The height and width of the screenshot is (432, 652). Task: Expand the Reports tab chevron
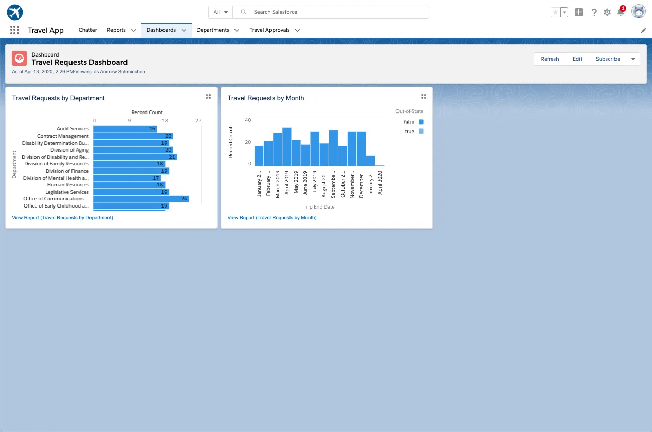point(134,30)
